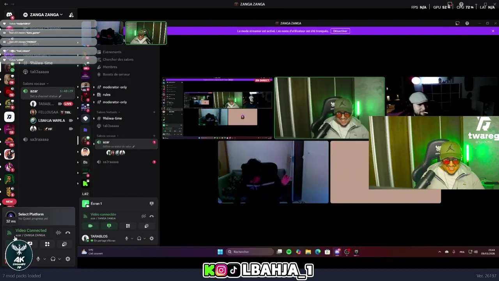Open settings gear next to TARABLOS
Screen dimensions: 499x281
152,238
